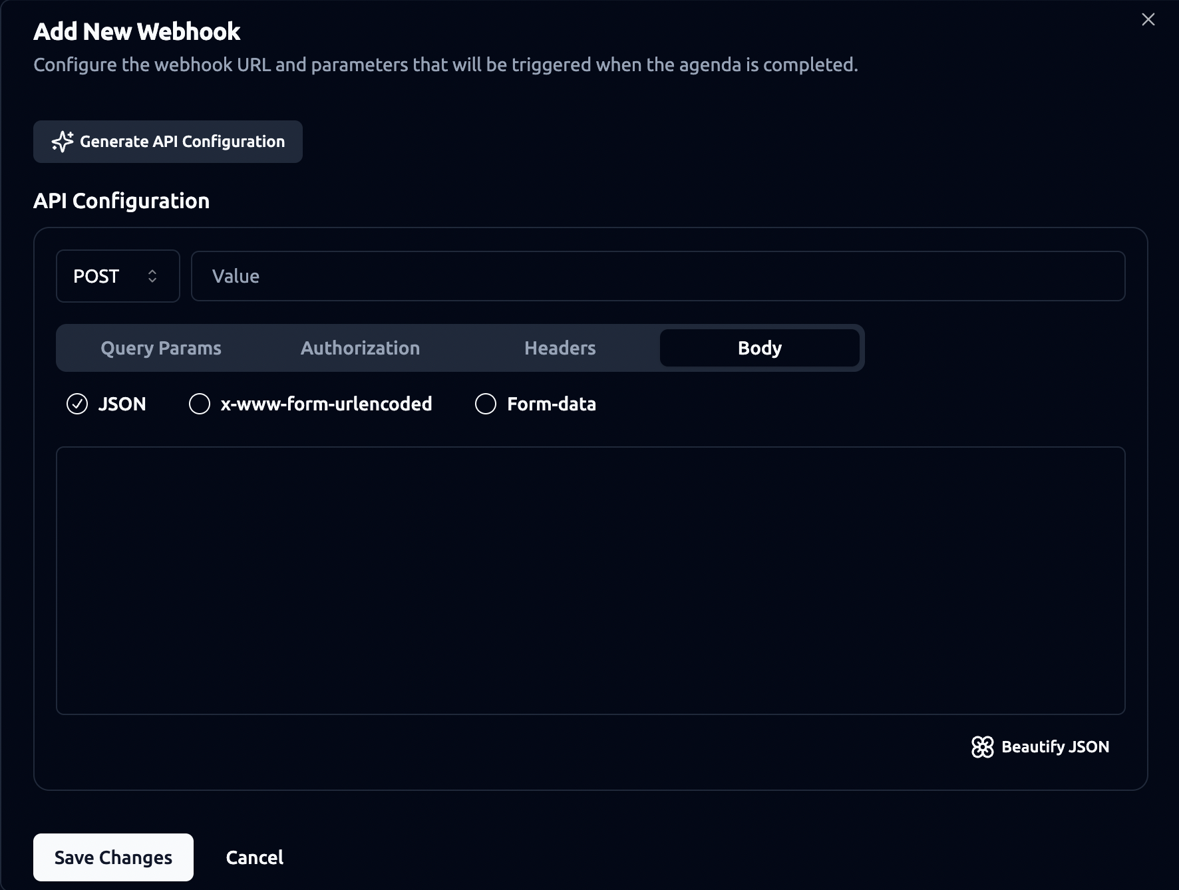Switch to the Headers tab
The width and height of the screenshot is (1179, 890).
click(x=560, y=348)
